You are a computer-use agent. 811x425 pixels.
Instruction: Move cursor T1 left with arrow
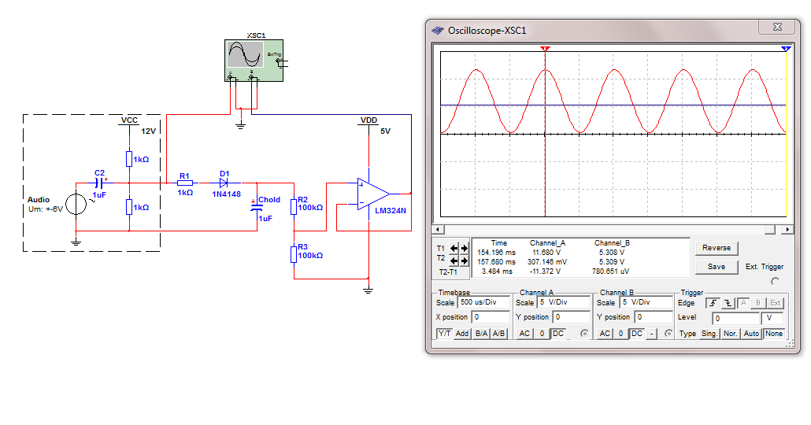click(x=454, y=247)
